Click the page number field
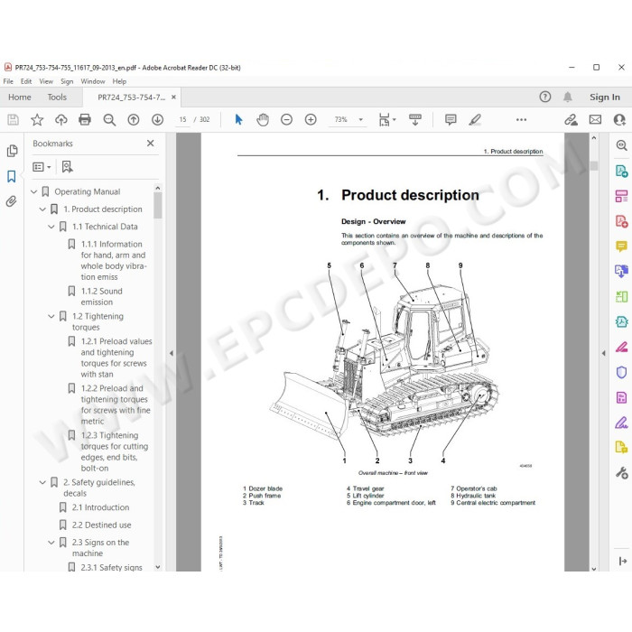The width and height of the screenshot is (632, 632). (x=182, y=120)
